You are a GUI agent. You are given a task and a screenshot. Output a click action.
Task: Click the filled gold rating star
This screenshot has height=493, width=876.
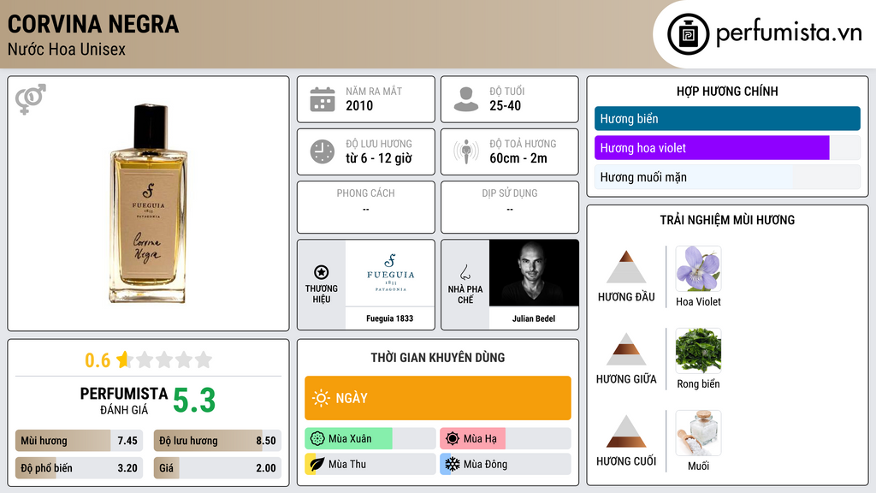pos(124,359)
